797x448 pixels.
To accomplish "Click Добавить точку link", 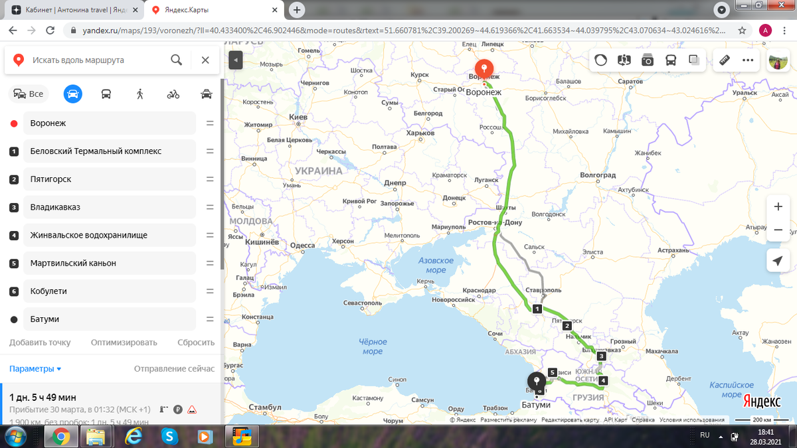I will point(40,342).
